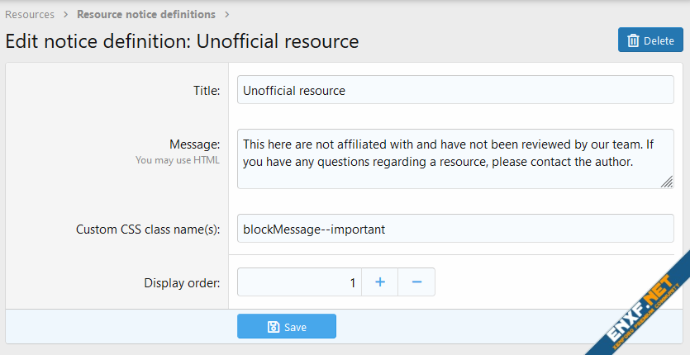
Task: Click the "Custom CSS class name(s):" label
Action: 148,229
